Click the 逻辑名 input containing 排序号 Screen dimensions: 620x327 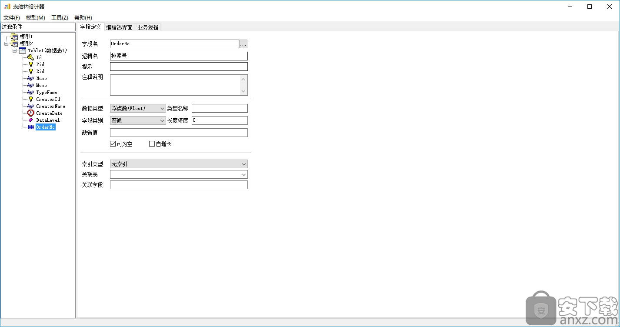pos(179,56)
